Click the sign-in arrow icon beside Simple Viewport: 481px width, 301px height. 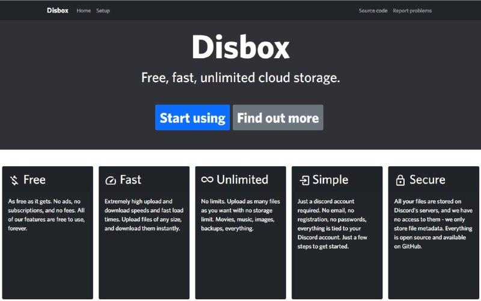304,180
